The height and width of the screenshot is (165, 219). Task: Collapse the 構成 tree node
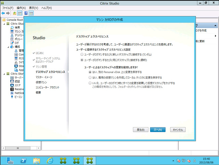coord(8,47)
